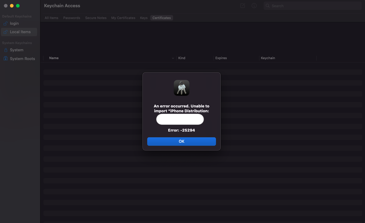Select the Local Items keychain
The image size is (365, 223).
click(19, 32)
